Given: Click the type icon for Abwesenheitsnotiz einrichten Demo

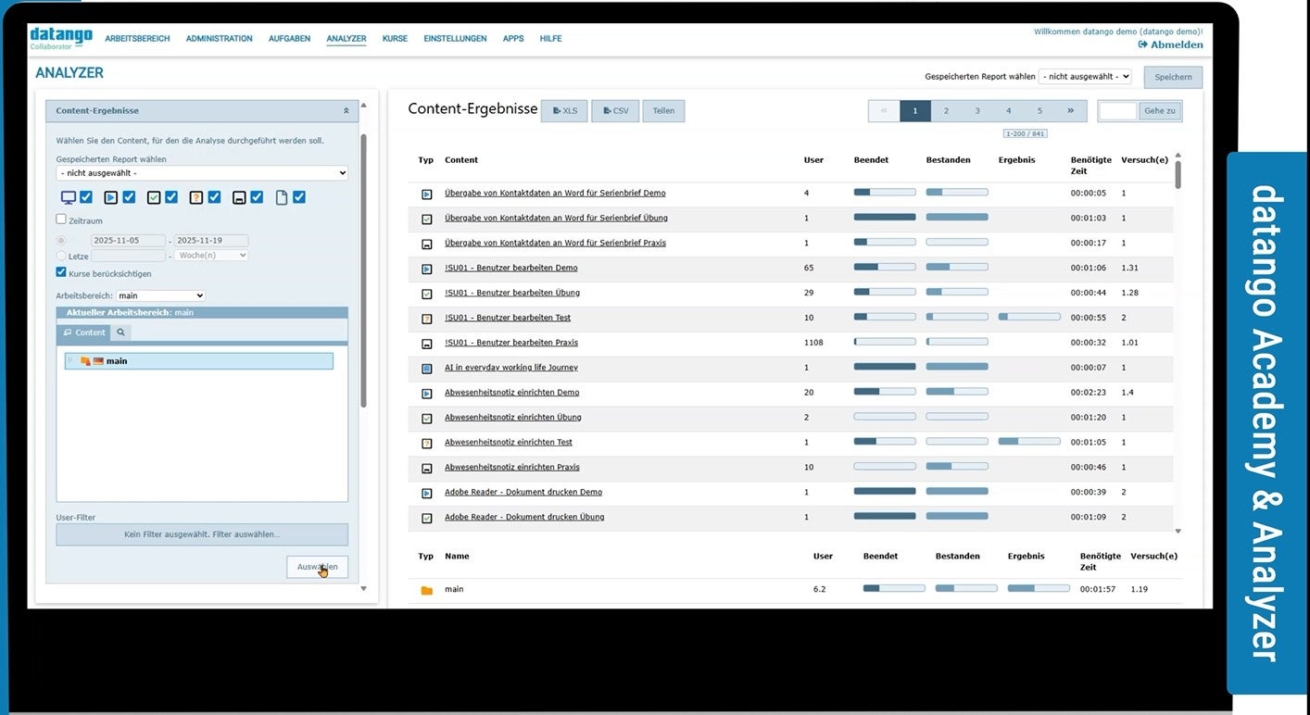Looking at the screenshot, I should (x=426, y=394).
